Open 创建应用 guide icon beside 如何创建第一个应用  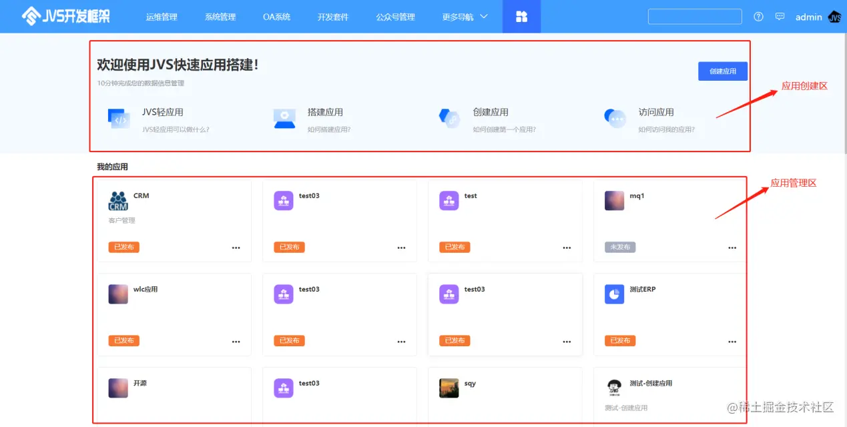click(x=449, y=118)
